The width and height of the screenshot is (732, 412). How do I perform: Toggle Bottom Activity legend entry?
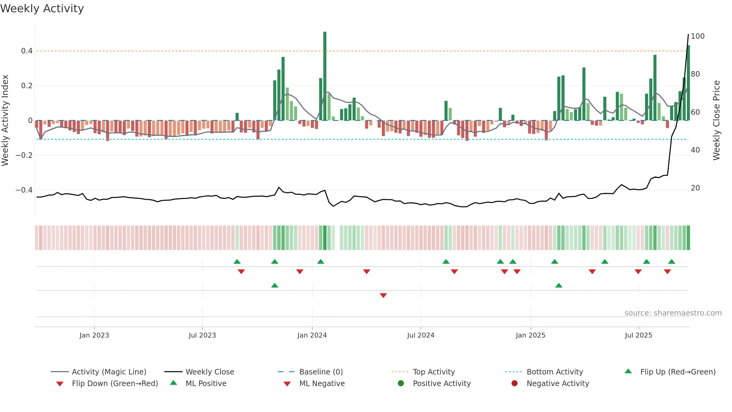[544, 372]
